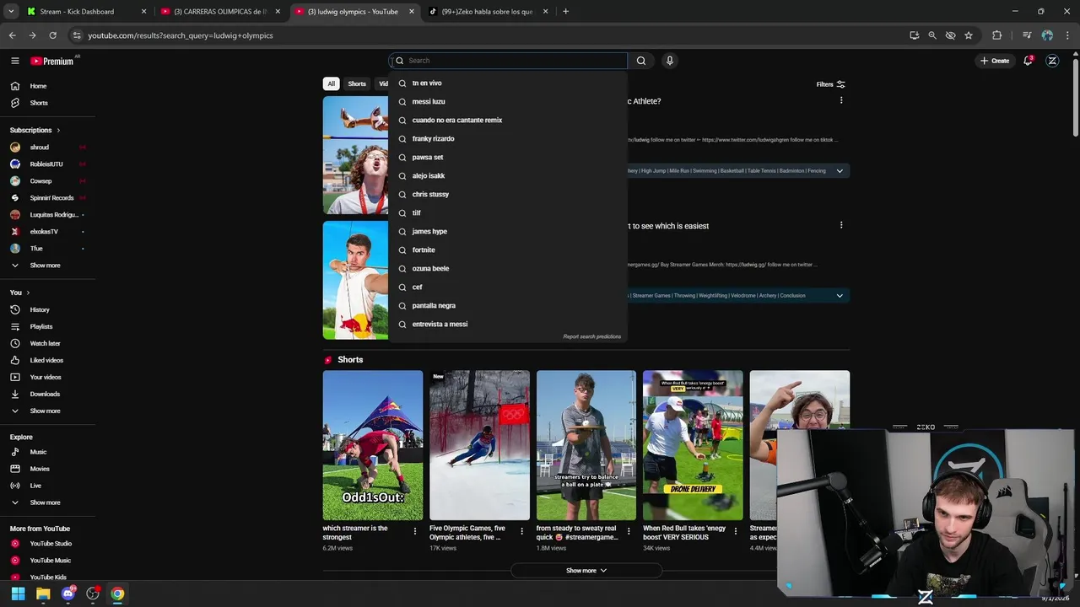This screenshot has width=1080, height=607.
Task: Open the account avatar menu
Action: point(1052,61)
